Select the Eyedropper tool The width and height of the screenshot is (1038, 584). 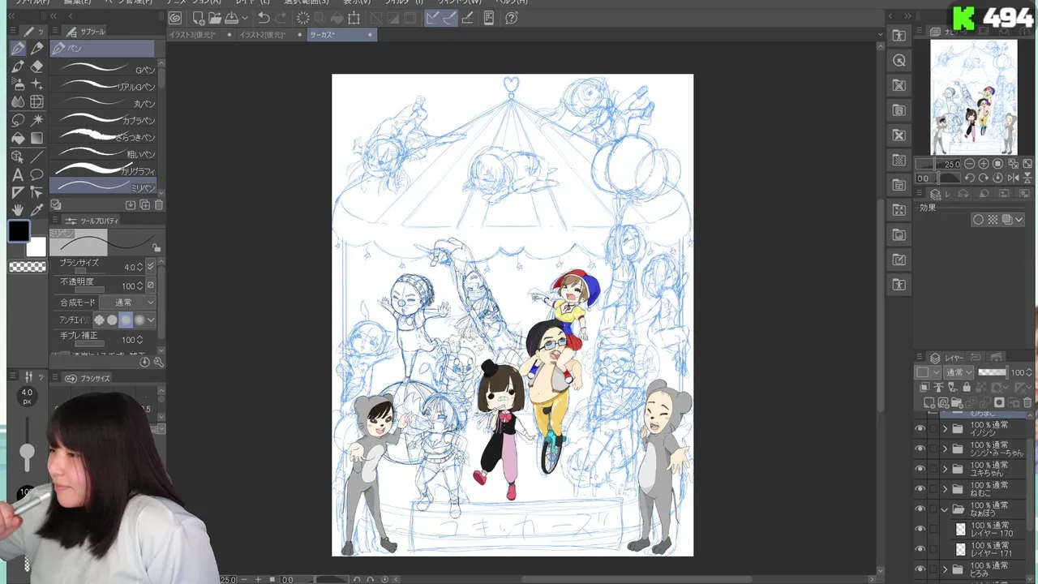click(x=36, y=210)
